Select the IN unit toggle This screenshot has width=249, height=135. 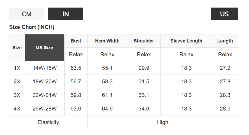66,14
